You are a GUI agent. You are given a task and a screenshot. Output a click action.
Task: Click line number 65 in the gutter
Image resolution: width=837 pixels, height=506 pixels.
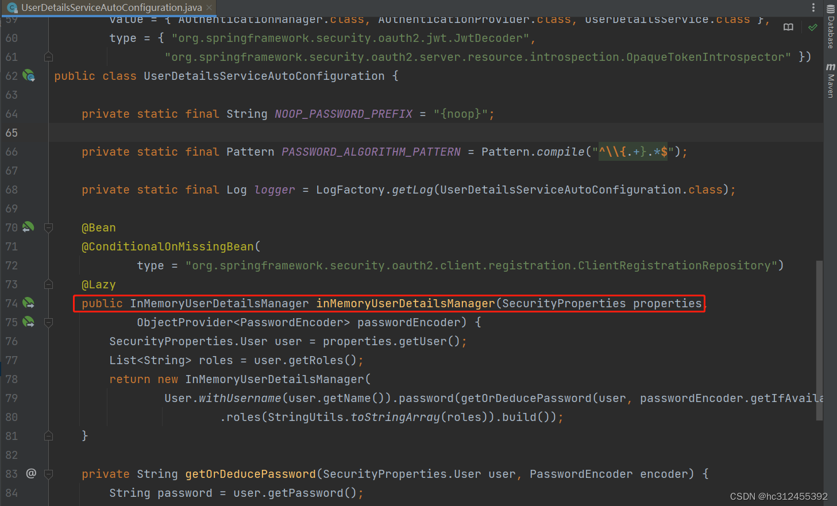(11, 133)
